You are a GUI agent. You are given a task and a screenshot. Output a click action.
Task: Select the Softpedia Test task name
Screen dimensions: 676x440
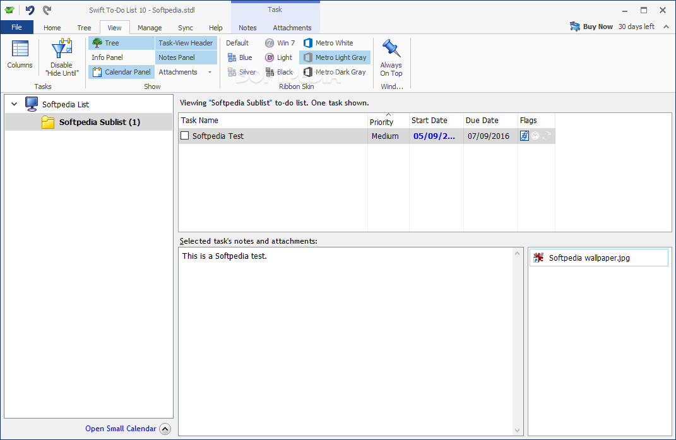218,136
